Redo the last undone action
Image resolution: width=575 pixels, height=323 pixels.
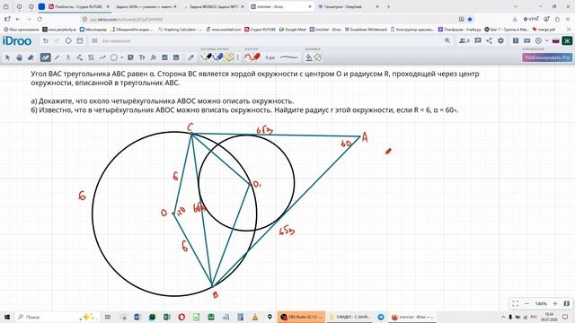(57, 41)
